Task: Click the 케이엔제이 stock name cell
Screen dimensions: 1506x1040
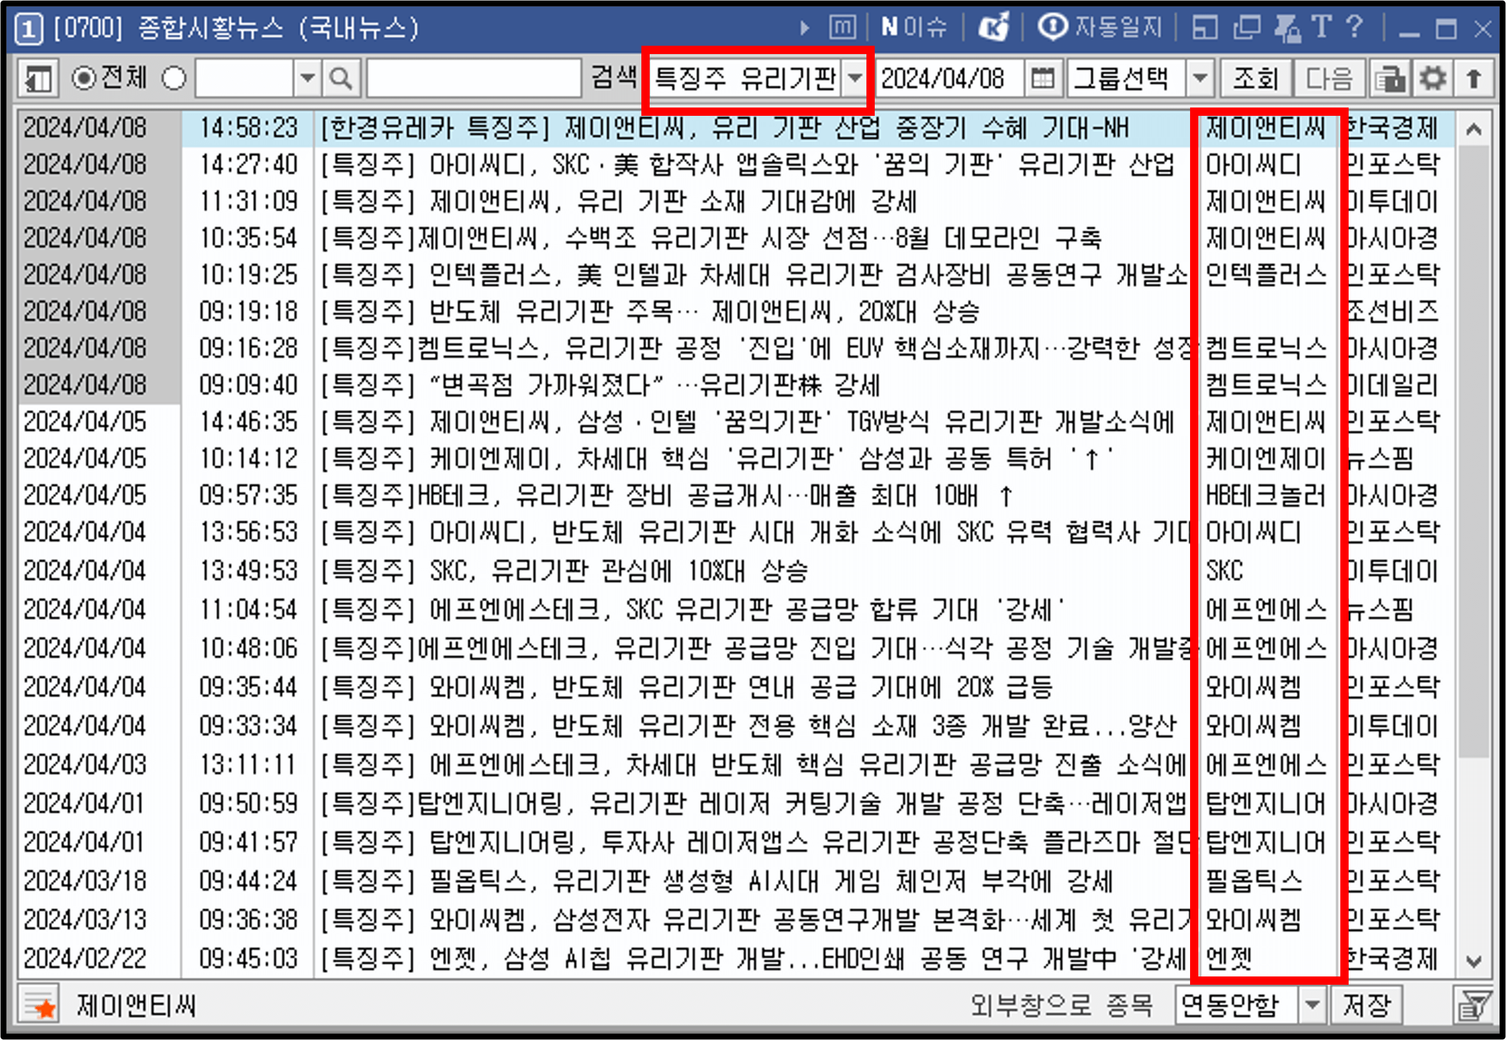Action: pos(1265,458)
